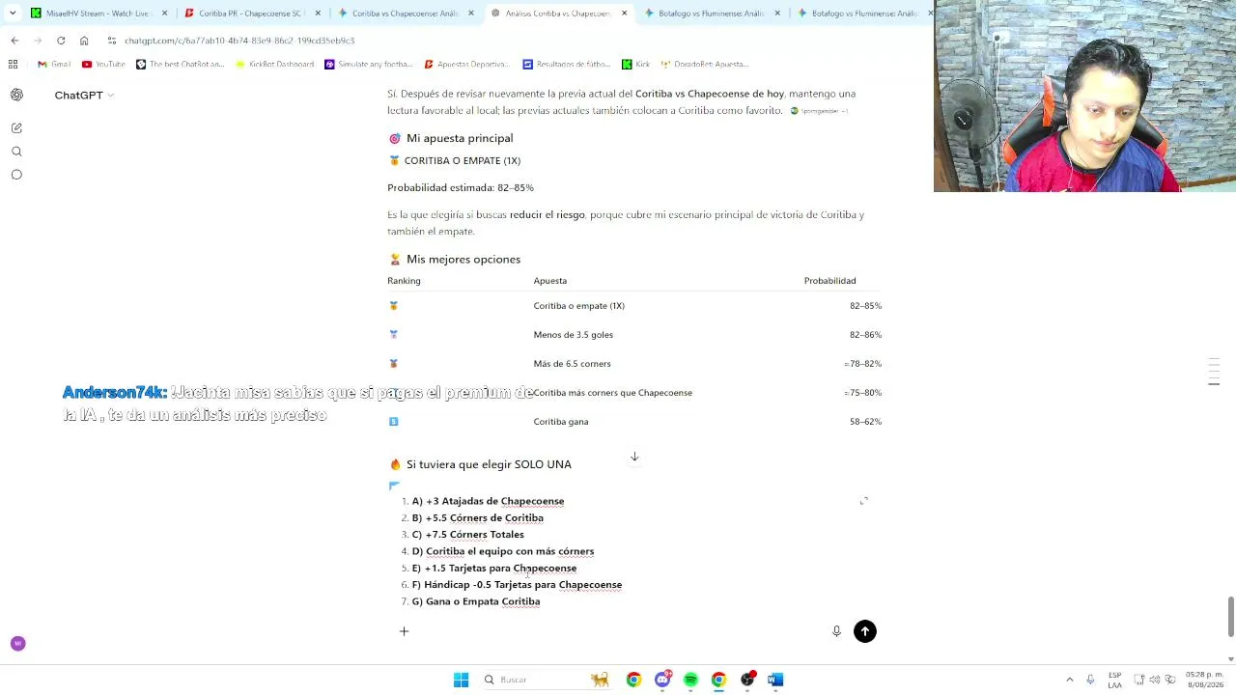Click option 'A) +3 Atajadas de Chapecoense'

click(x=488, y=501)
